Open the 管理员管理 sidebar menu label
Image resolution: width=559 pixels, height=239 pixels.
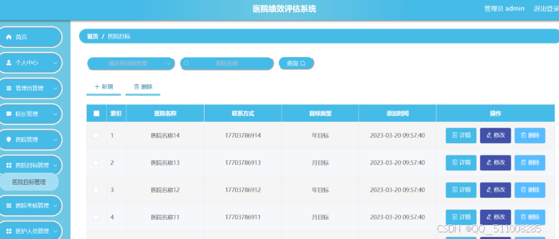coord(29,88)
